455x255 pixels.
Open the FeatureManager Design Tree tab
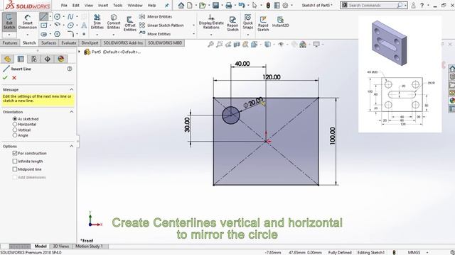coord(8,59)
